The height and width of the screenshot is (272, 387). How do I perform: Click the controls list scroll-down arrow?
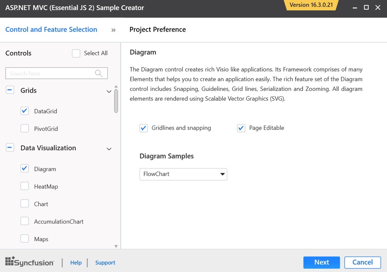coord(116,246)
